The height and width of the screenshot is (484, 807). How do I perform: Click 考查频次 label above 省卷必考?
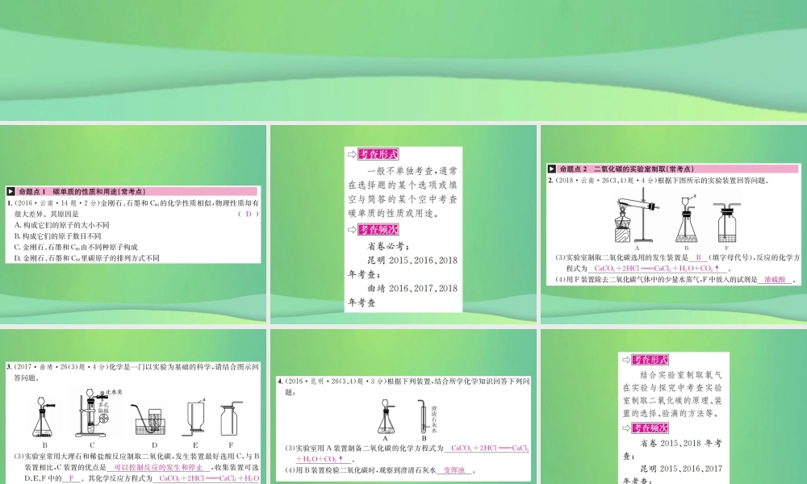click(378, 229)
